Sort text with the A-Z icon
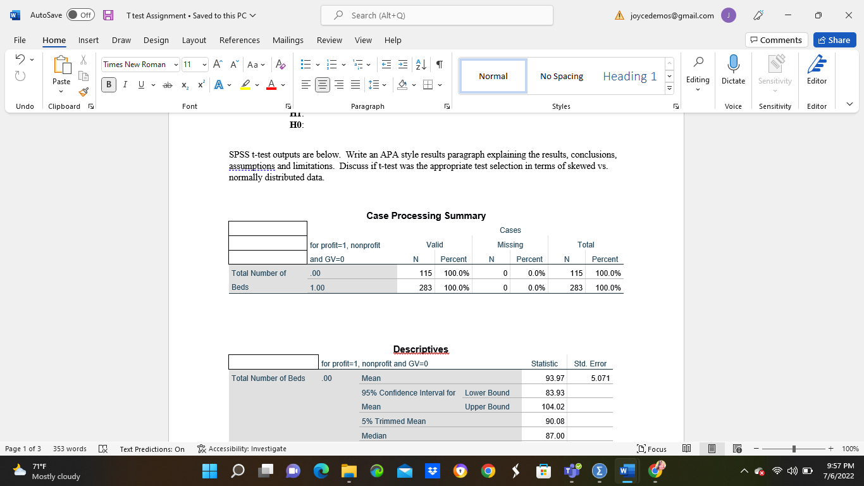The height and width of the screenshot is (486, 864). [x=420, y=65]
